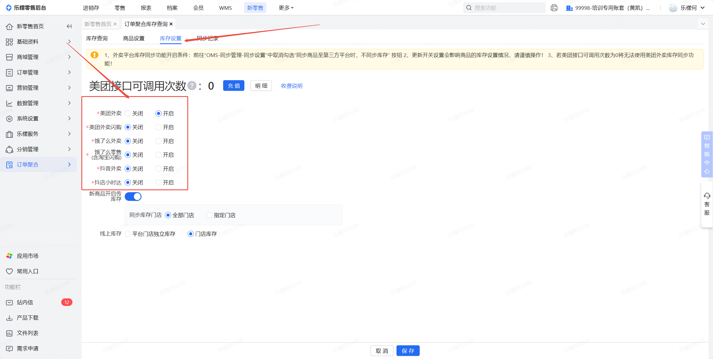Select 开启 for 饿了么外卖
The image size is (713, 359).
click(159, 141)
